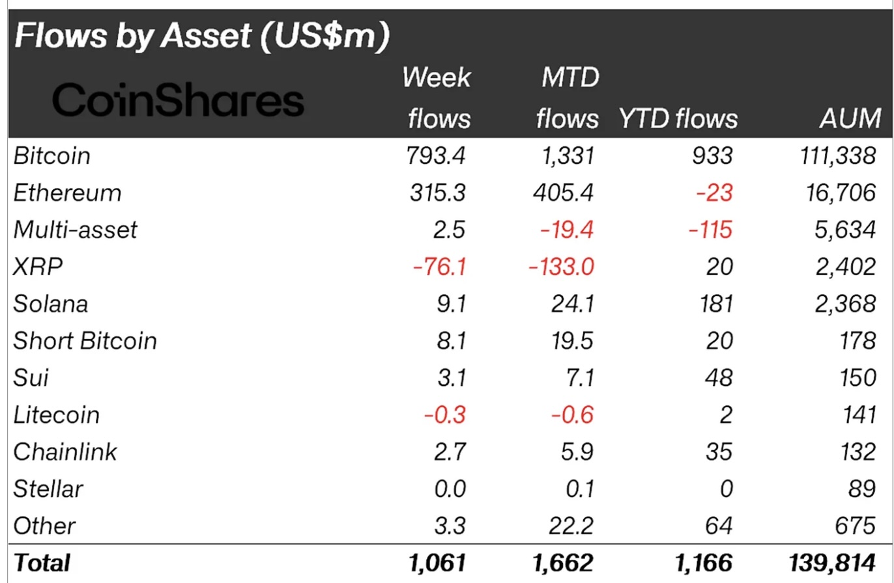Screen dimensions: 894x583
Task: Select the Total row label
Action: tap(42, 563)
